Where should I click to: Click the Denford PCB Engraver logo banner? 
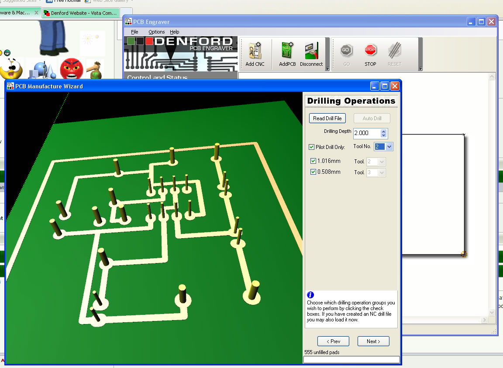(181, 54)
